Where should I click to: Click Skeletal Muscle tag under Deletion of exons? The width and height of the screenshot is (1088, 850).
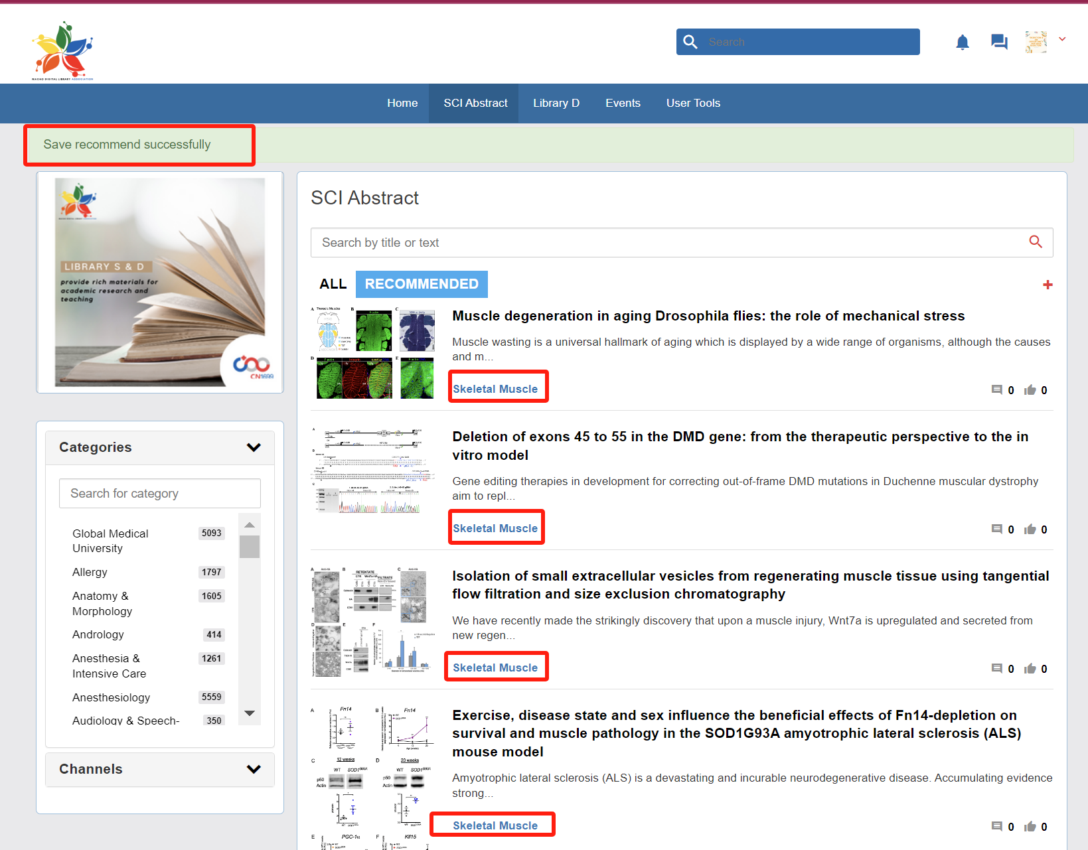pyautogui.click(x=495, y=528)
